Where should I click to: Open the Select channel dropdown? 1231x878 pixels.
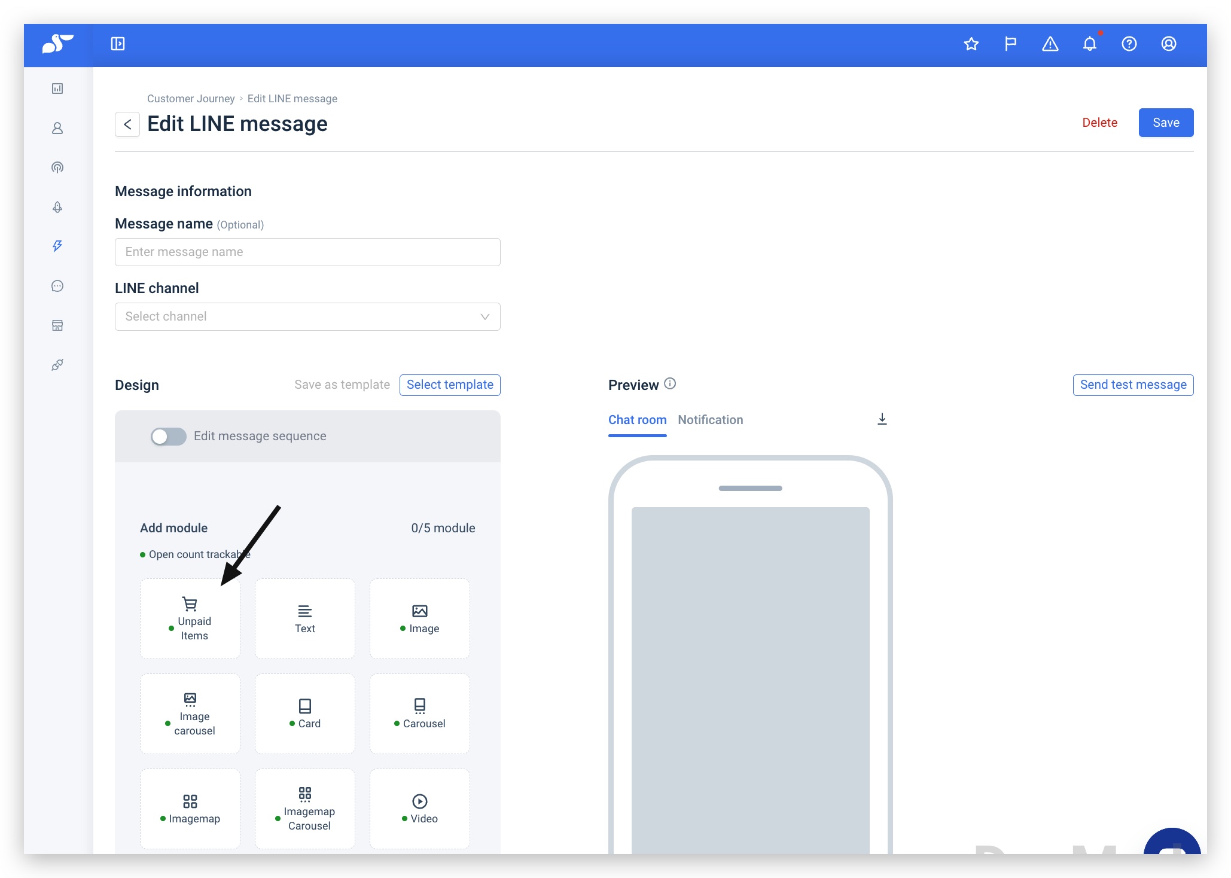[x=307, y=316]
